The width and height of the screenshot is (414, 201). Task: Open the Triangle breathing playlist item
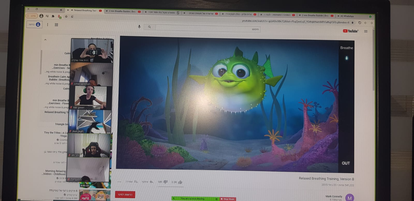[x=62, y=124]
